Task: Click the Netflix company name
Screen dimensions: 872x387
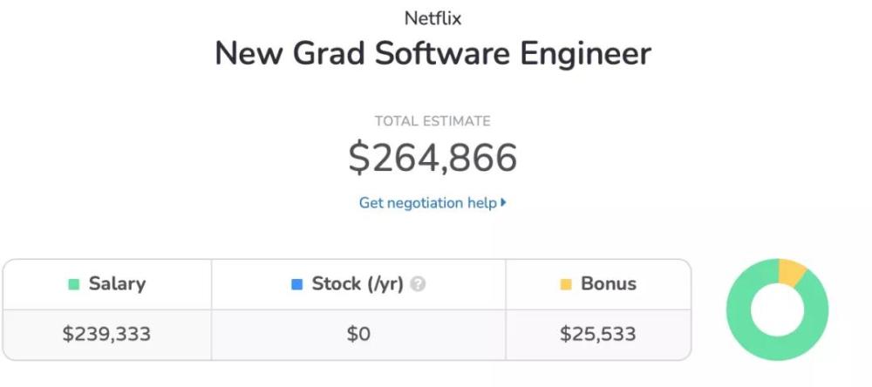Action: [x=433, y=18]
